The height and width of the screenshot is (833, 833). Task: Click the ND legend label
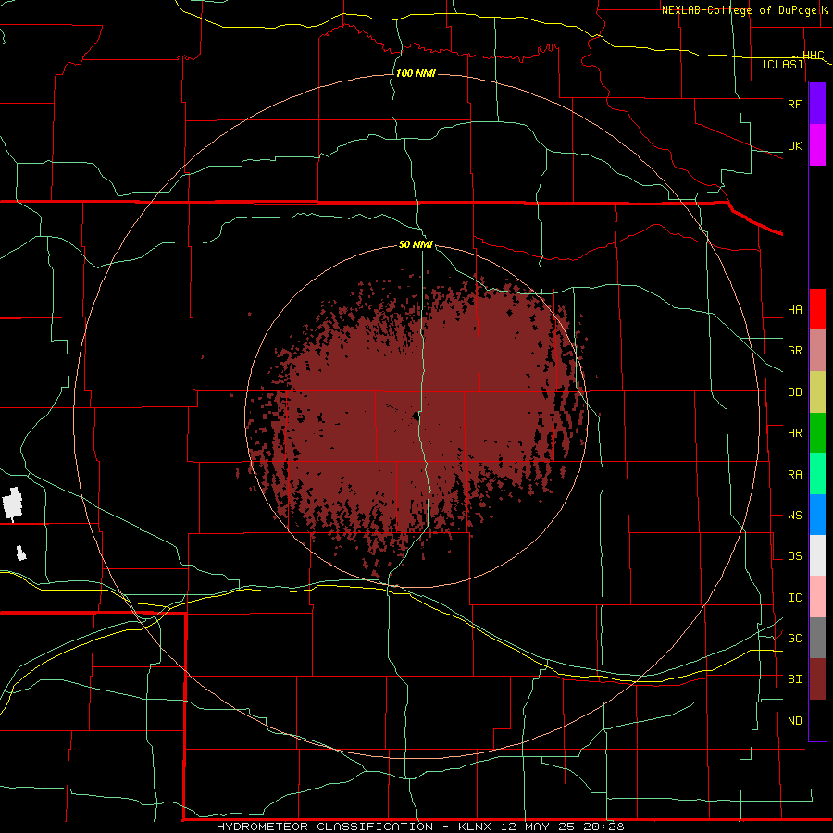(794, 721)
